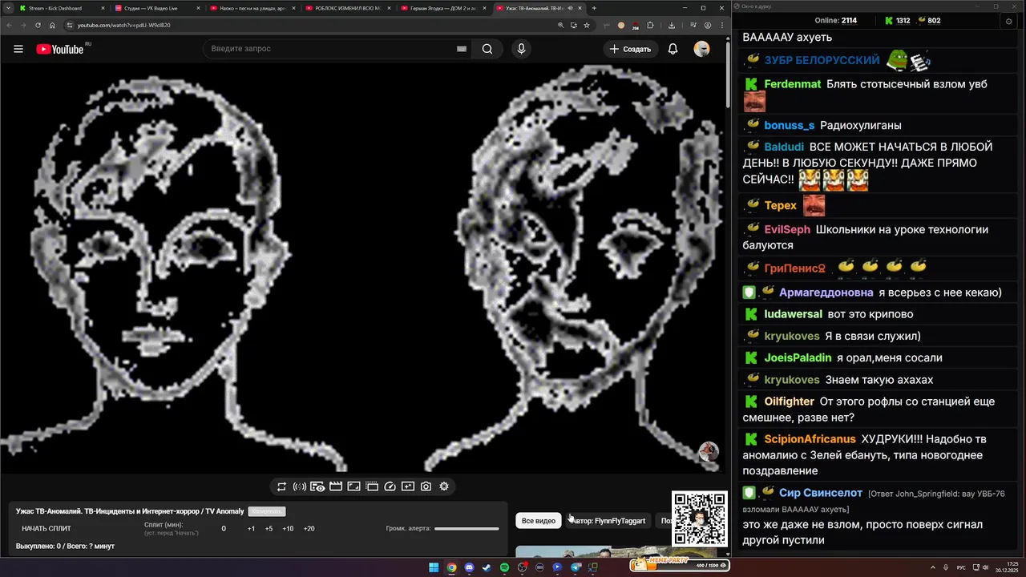
Task: Bookmark the page with the star icon
Action: [587, 26]
